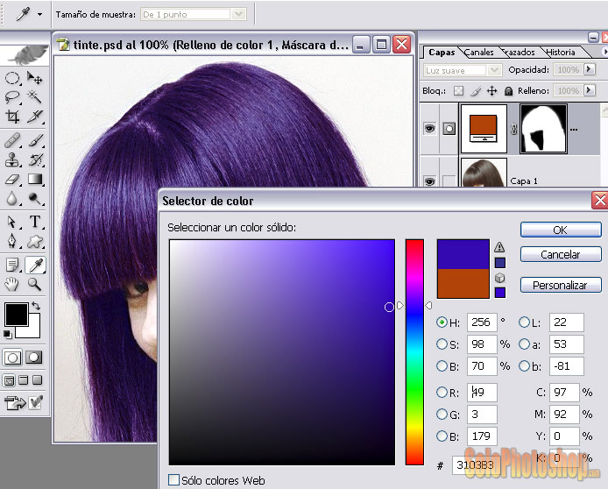Select the Hand tool
Image resolution: width=608 pixels, height=489 pixels.
(x=12, y=284)
